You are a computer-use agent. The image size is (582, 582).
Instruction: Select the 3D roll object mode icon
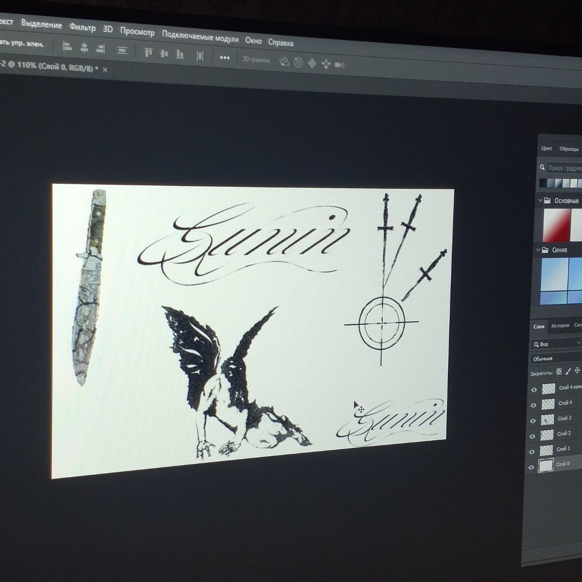(298, 63)
